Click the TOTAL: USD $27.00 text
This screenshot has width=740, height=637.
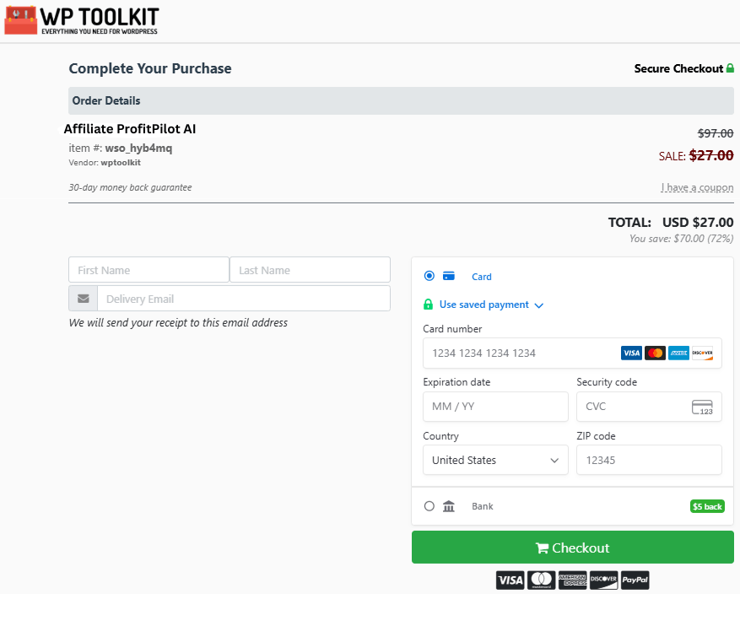671,222
